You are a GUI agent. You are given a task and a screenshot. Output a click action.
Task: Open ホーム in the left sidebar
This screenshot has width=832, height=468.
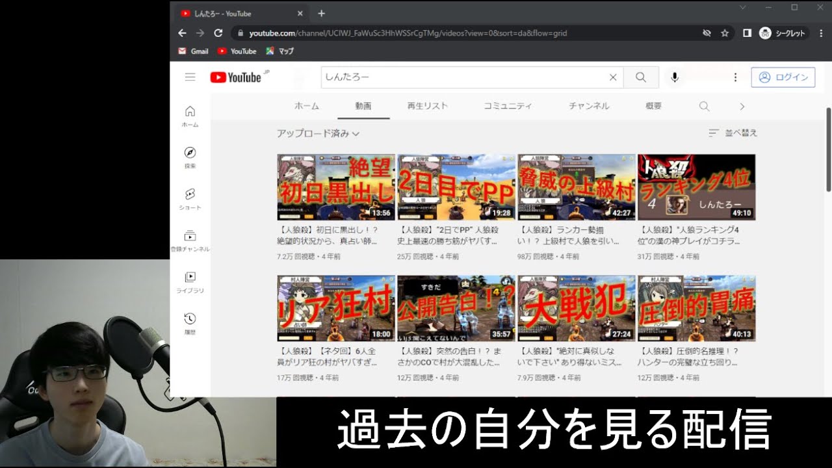pyautogui.click(x=190, y=116)
